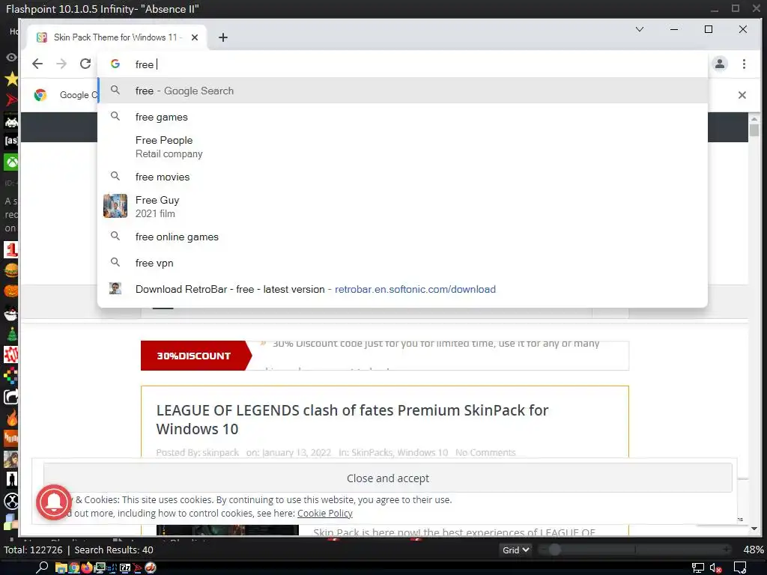
Task: Open the Grid layout dropdown in Flashpoint
Action: point(515,550)
